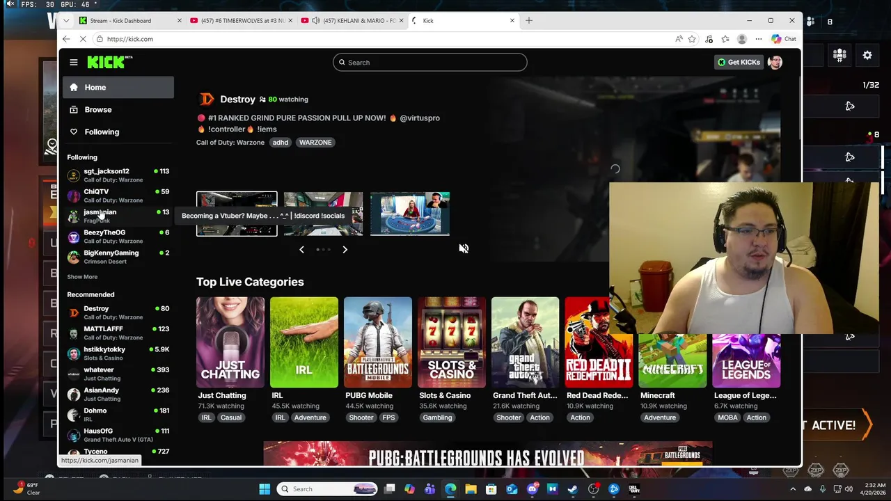Open Following in the Kick sidebar

pyautogui.click(x=118, y=132)
